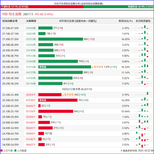Open the 54392熊 warrant link
Image resolution: width=154 pixels, height=154 pixels.
pos(31,45)
